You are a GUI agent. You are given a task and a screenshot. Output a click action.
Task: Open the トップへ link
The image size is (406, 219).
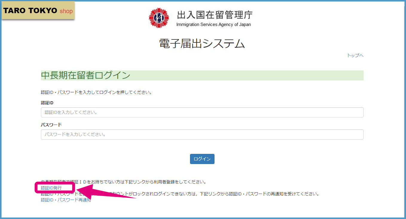coord(355,55)
